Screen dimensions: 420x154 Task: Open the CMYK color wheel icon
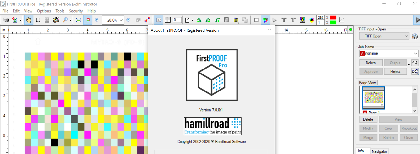(x=312, y=20)
